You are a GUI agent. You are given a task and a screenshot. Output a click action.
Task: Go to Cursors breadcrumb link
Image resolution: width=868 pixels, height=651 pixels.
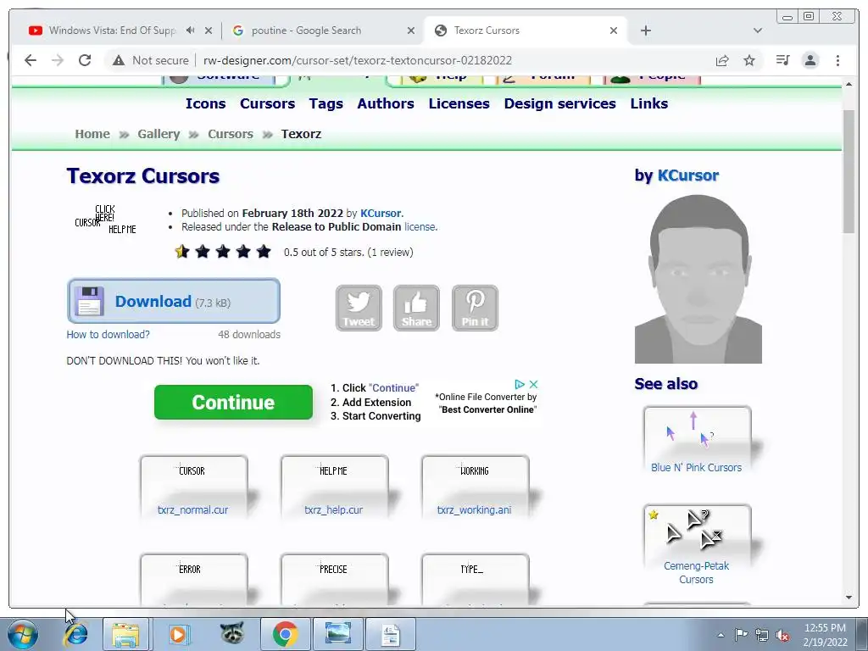231,134
